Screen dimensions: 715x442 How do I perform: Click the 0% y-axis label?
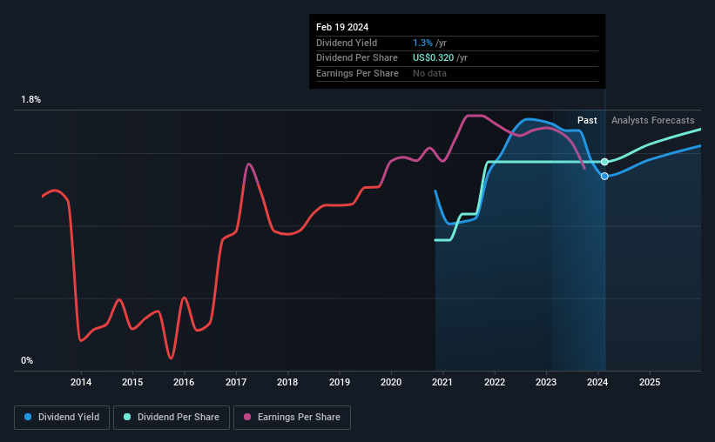[27, 360]
